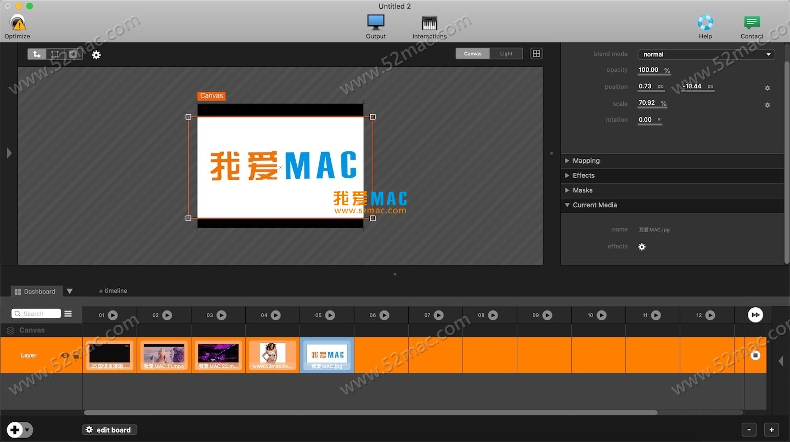
Task: Play column 12
Action: click(x=710, y=315)
